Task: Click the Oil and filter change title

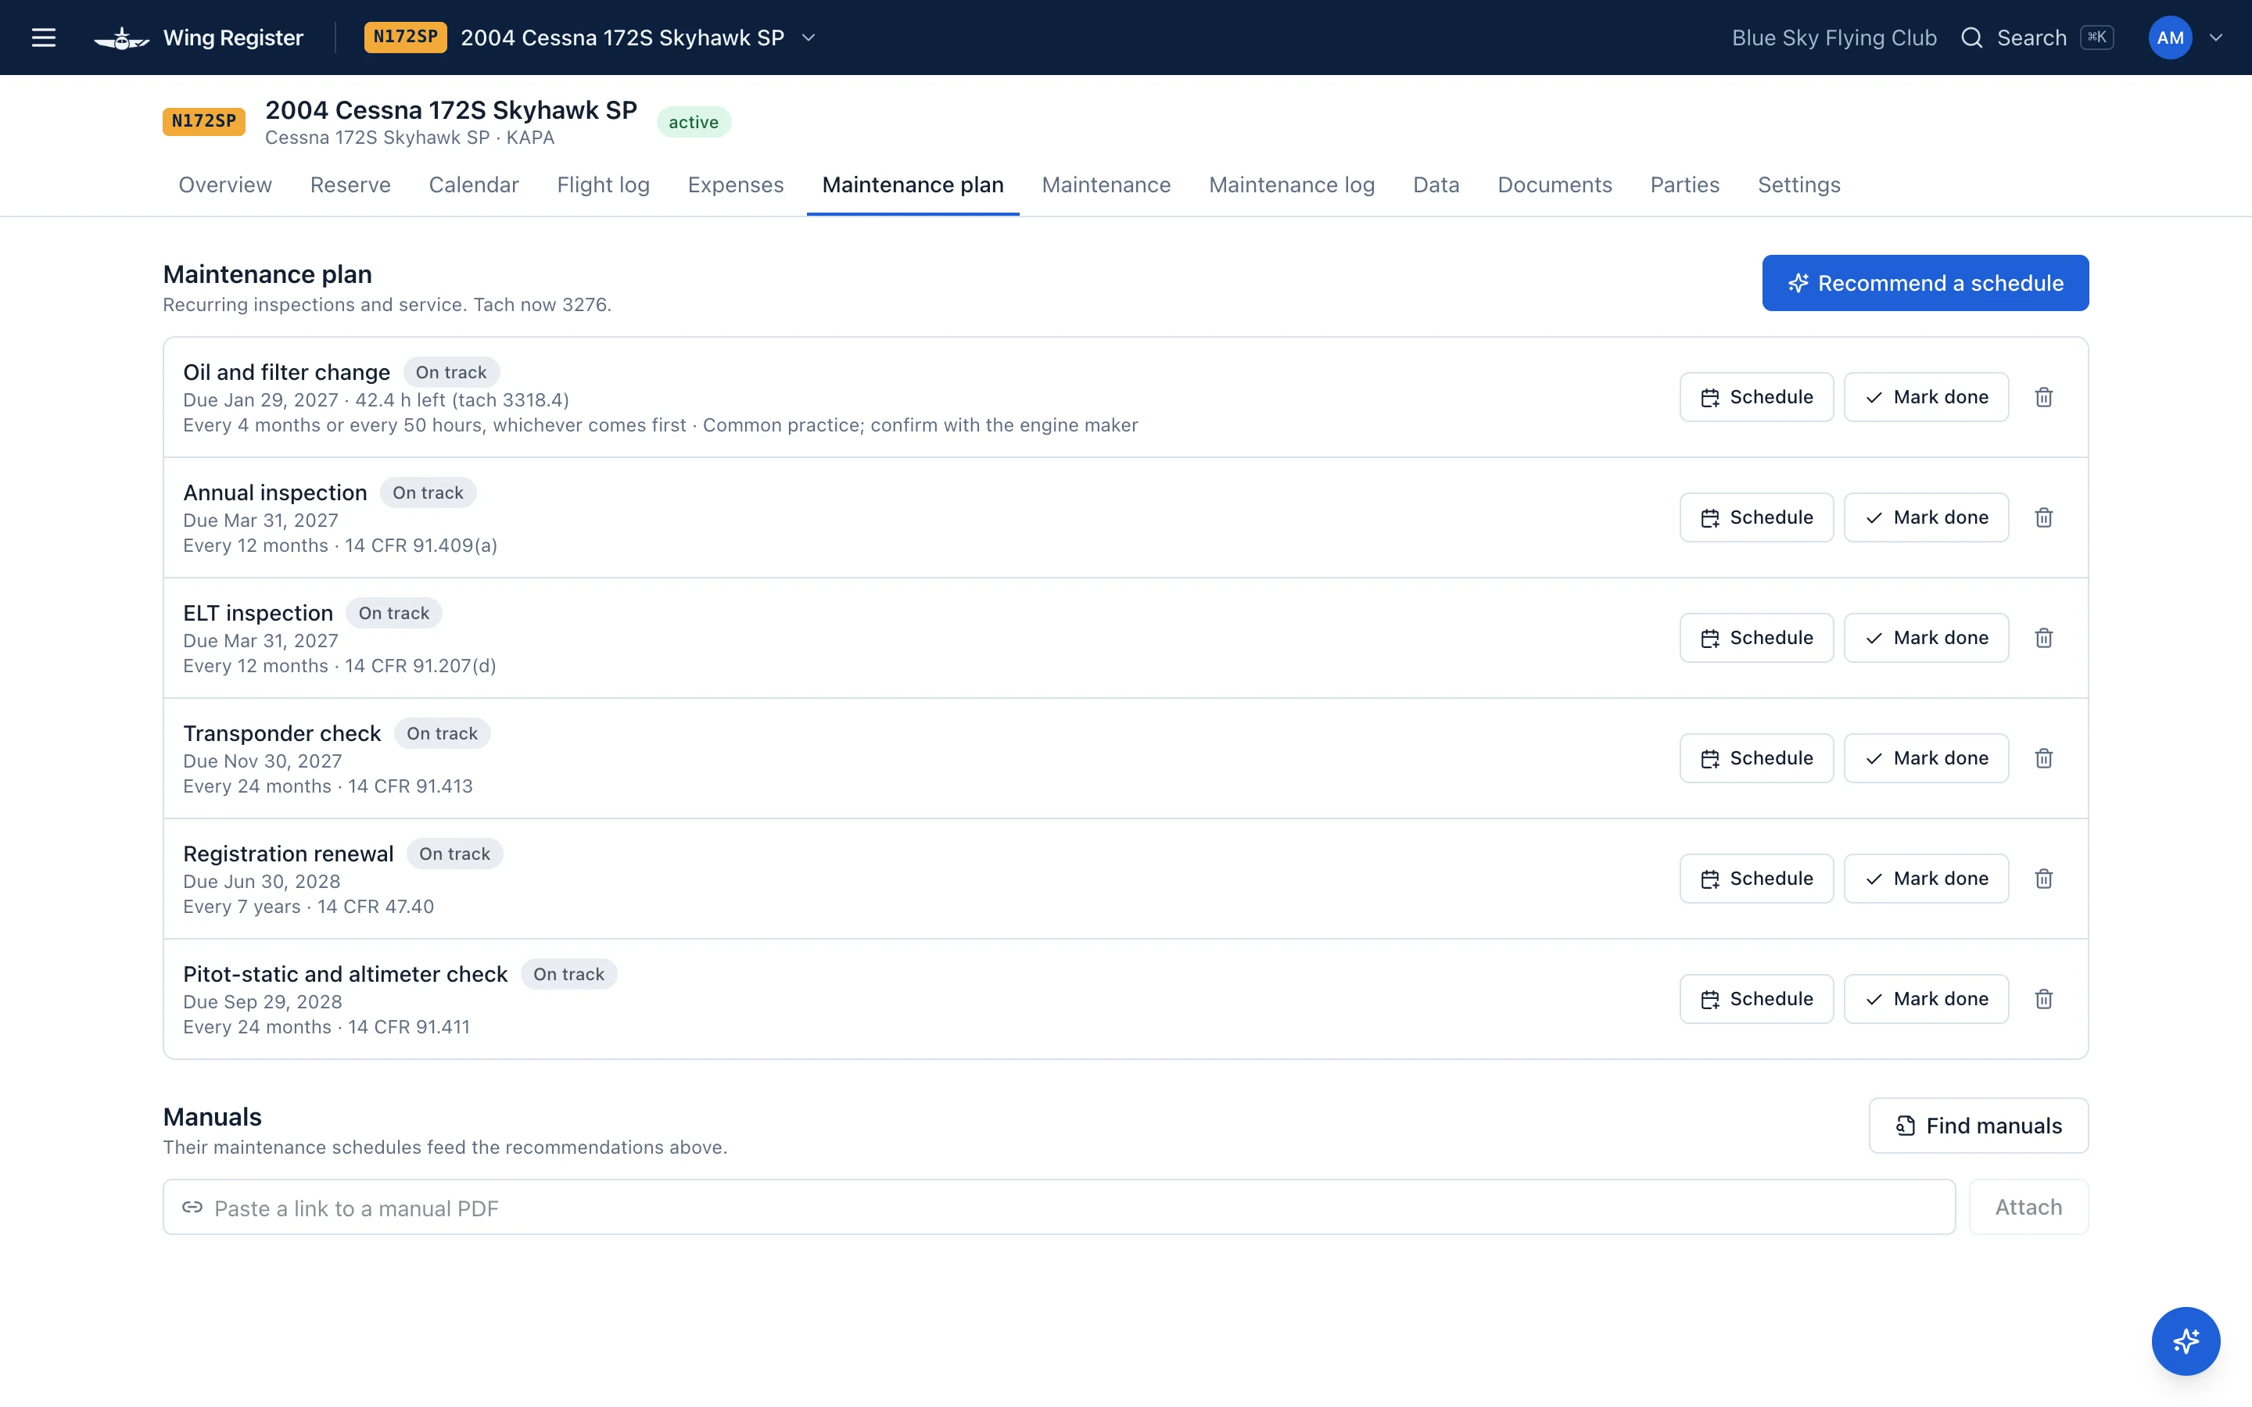Action: click(287, 372)
